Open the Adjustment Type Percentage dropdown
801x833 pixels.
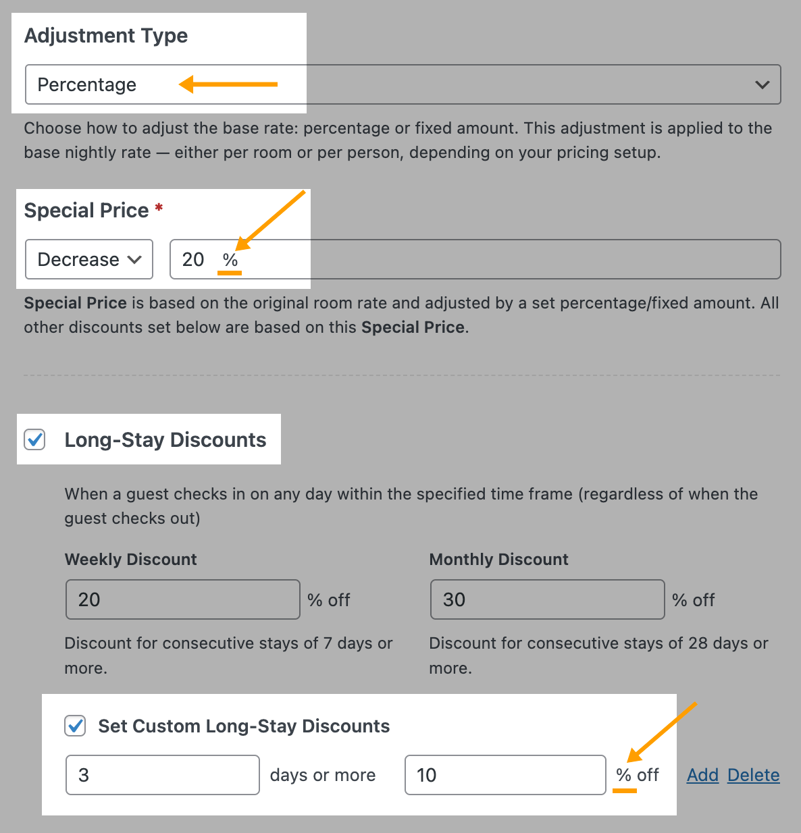[x=403, y=84]
